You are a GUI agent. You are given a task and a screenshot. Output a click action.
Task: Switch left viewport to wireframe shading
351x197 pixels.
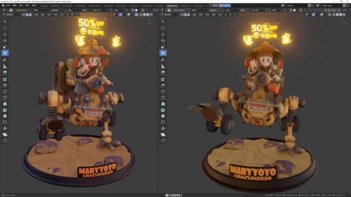pyautogui.click(x=141, y=15)
